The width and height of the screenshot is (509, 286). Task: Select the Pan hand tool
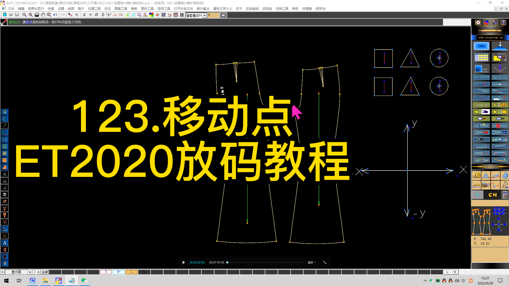point(43,15)
